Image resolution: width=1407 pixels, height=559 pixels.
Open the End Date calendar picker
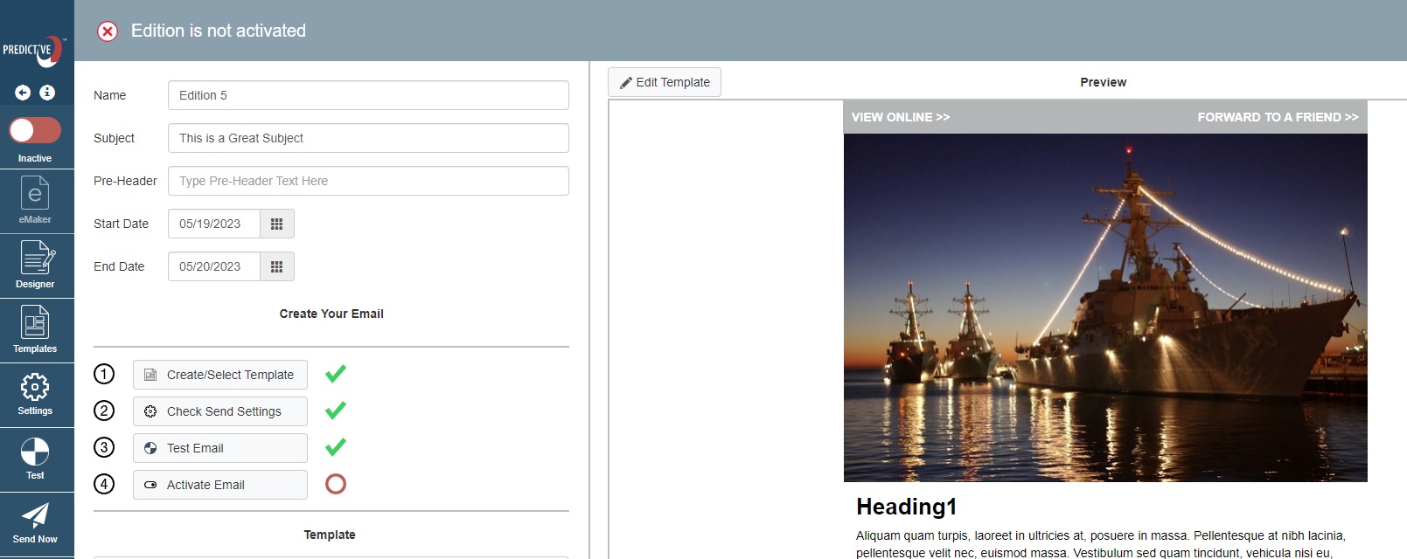pos(276,266)
